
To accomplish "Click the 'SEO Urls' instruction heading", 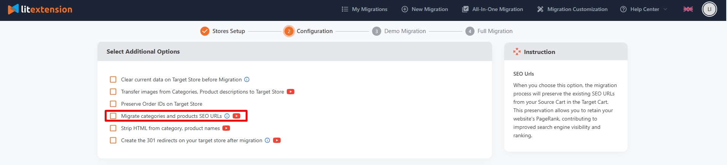I will pos(524,74).
